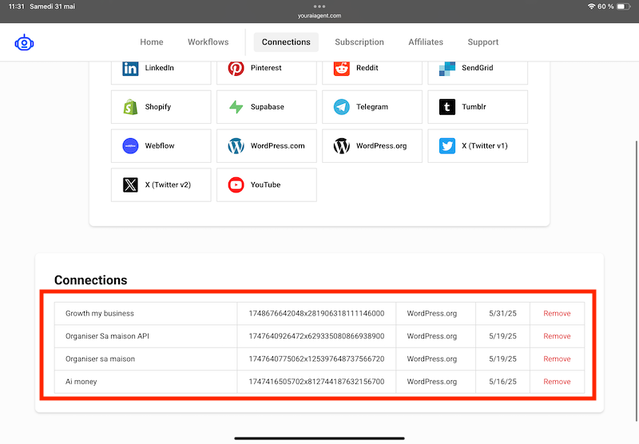
Task: Click the Organiser sa maison name
Action: tap(101, 359)
